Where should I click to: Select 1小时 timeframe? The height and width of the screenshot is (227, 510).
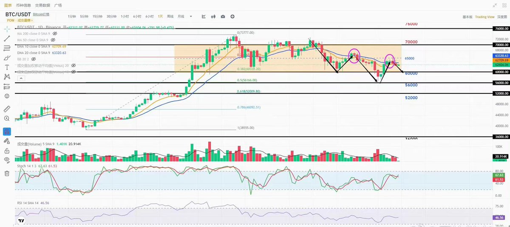pos(125,16)
